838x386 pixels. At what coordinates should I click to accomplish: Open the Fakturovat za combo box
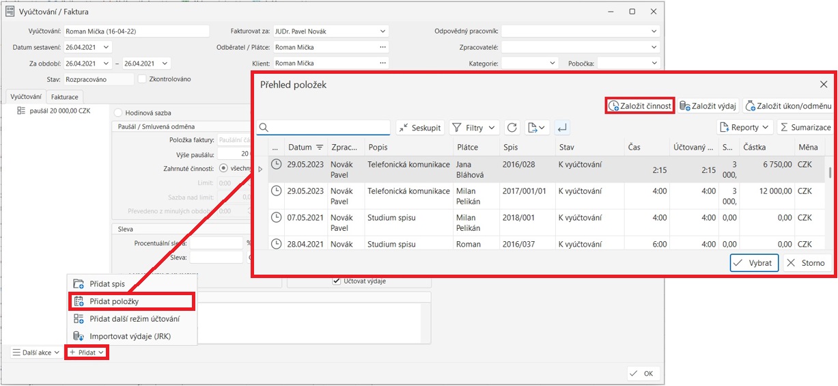point(330,31)
